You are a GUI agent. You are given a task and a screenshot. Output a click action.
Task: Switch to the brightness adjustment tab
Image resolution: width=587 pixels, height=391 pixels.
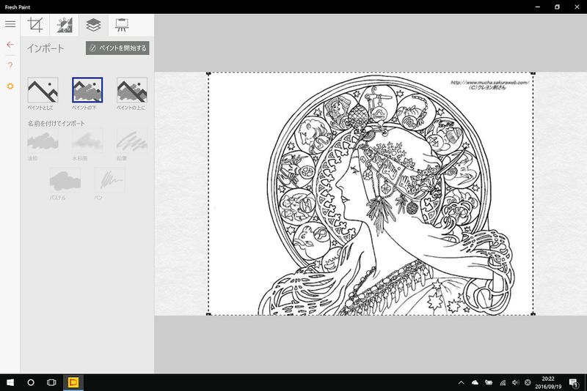(x=65, y=25)
